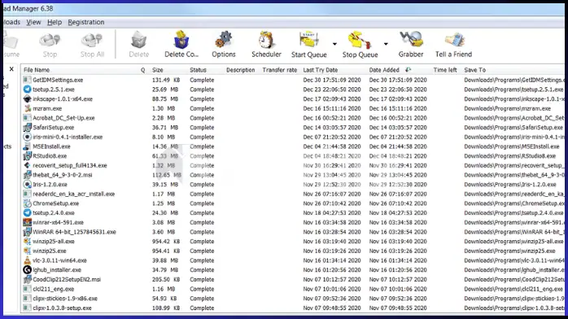This screenshot has width=568, height=319.
Task: Select recoverit_setup_full4134.exe icon
Action: [x=27, y=165]
